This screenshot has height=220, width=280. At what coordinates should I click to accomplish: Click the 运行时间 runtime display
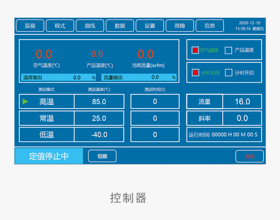click(x=224, y=134)
